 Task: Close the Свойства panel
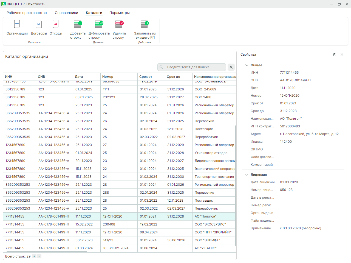(342, 55)
